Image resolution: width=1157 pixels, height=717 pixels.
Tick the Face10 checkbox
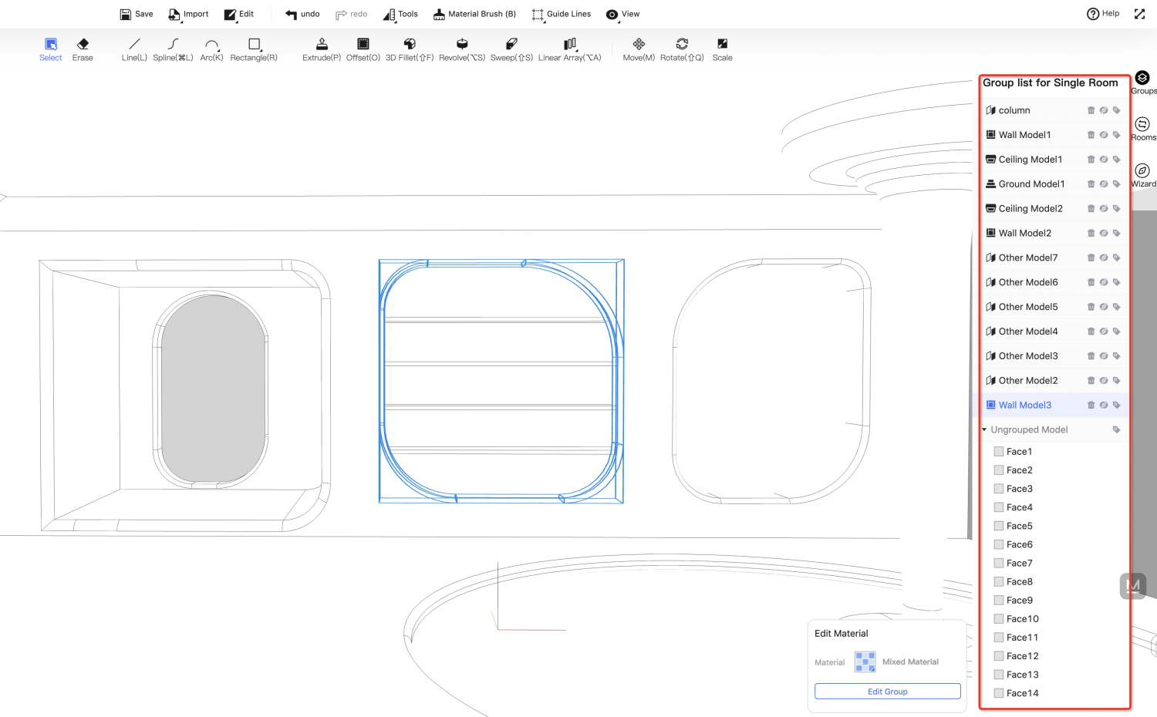[999, 618]
